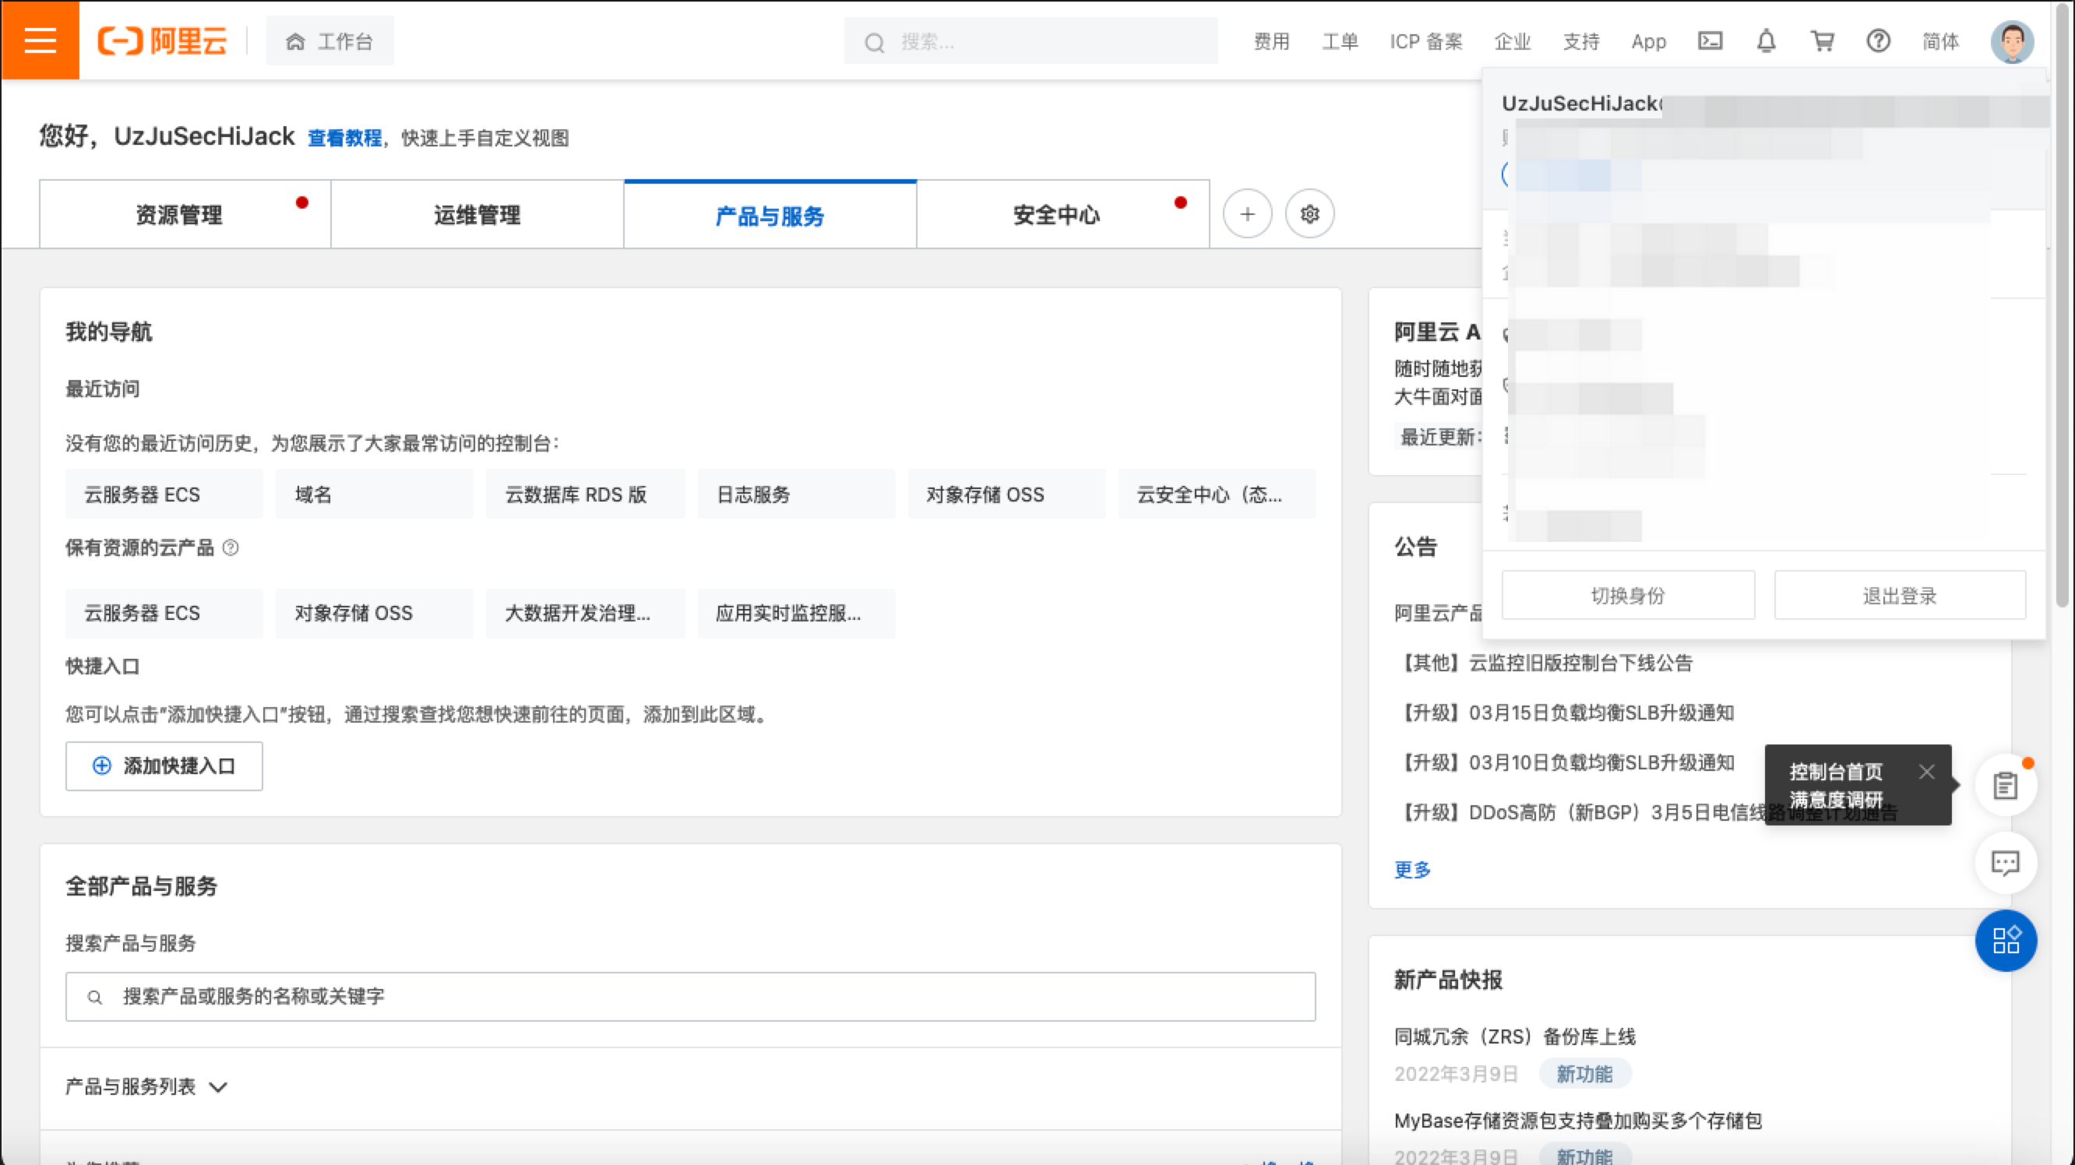Open 同城冗余（ZRS）备份库上线 news item

point(1514,1037)
